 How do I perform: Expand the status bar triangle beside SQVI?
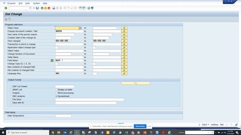pos(199,125)
